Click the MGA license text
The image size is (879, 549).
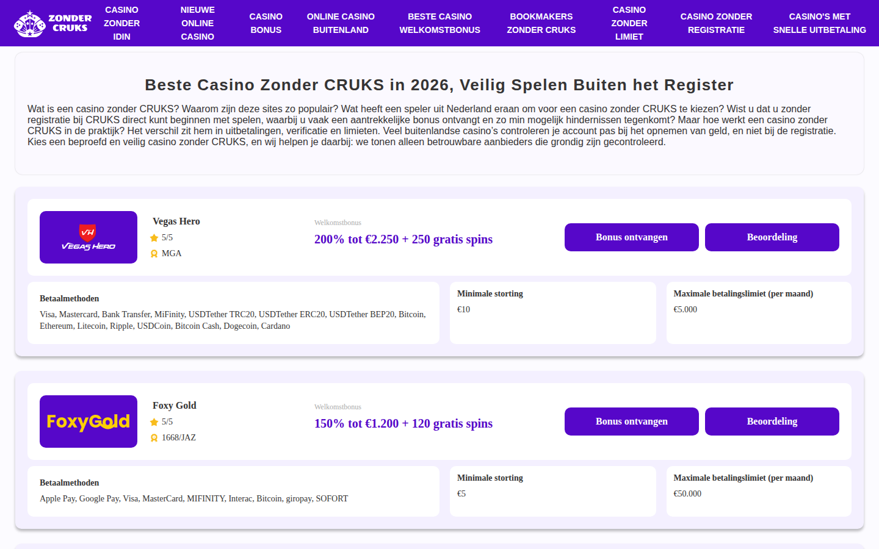172,254
